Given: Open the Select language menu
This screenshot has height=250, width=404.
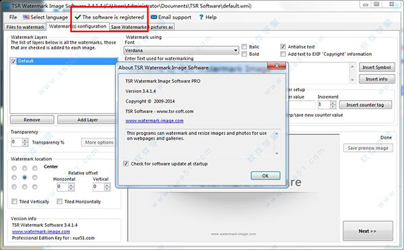Looking at the screenshot, I should point(45,17).
